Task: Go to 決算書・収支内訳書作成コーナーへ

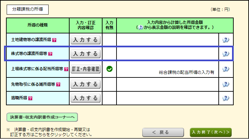Action: click(x=42, y=117)
